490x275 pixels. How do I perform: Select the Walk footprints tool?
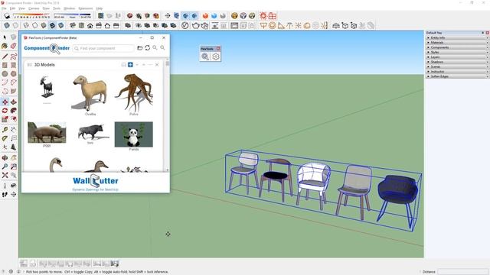click(x=5, y=194)
